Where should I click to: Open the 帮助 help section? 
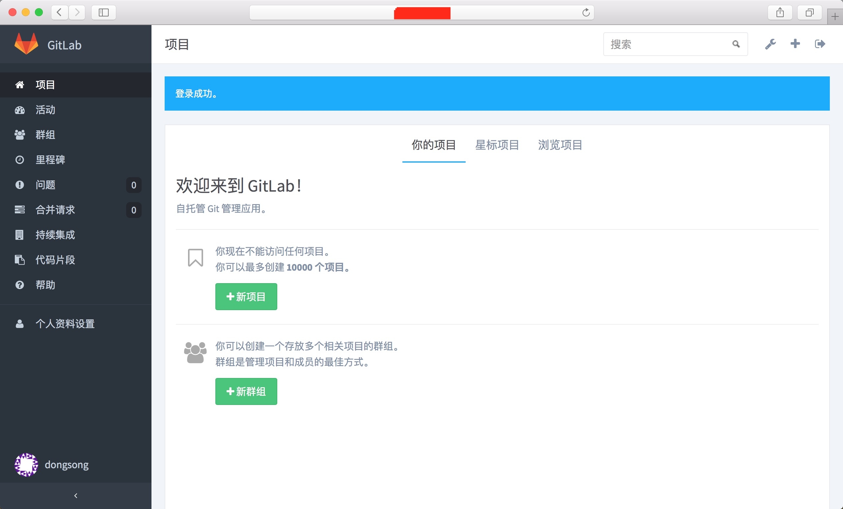45,284
